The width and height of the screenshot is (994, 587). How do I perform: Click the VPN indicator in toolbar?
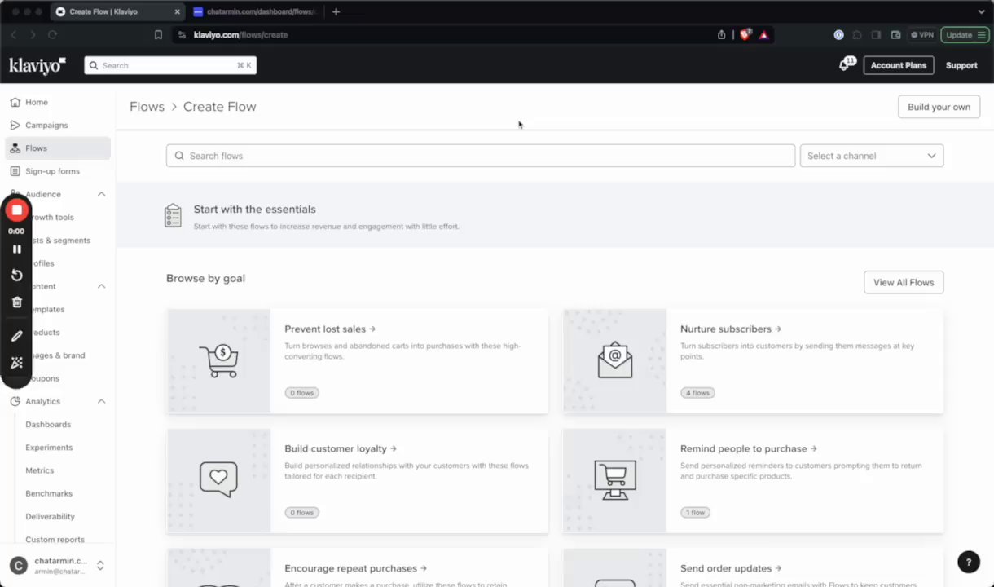point(922,35)
